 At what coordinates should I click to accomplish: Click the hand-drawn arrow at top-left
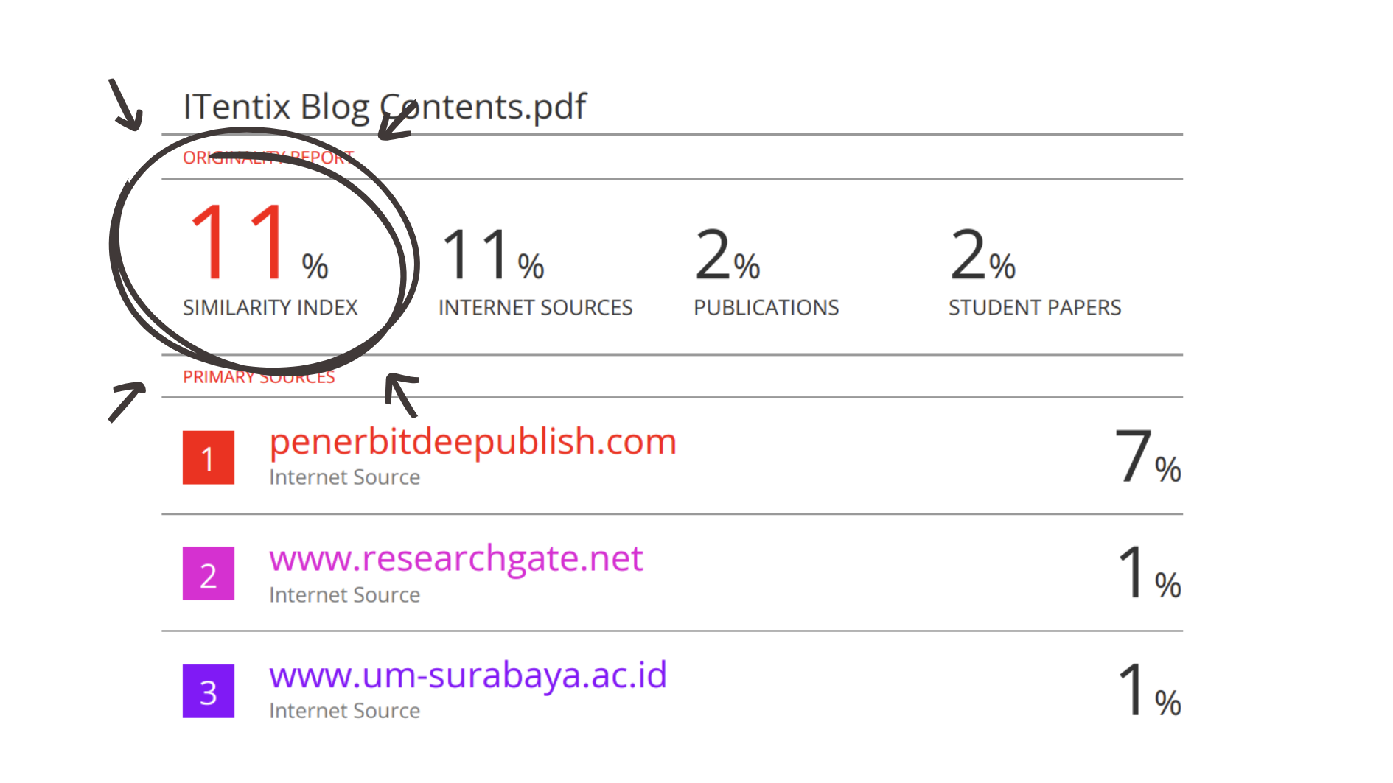click(x=125, y=105)
